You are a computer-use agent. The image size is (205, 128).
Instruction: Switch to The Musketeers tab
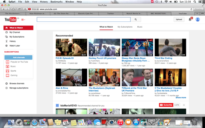point(13,14)
